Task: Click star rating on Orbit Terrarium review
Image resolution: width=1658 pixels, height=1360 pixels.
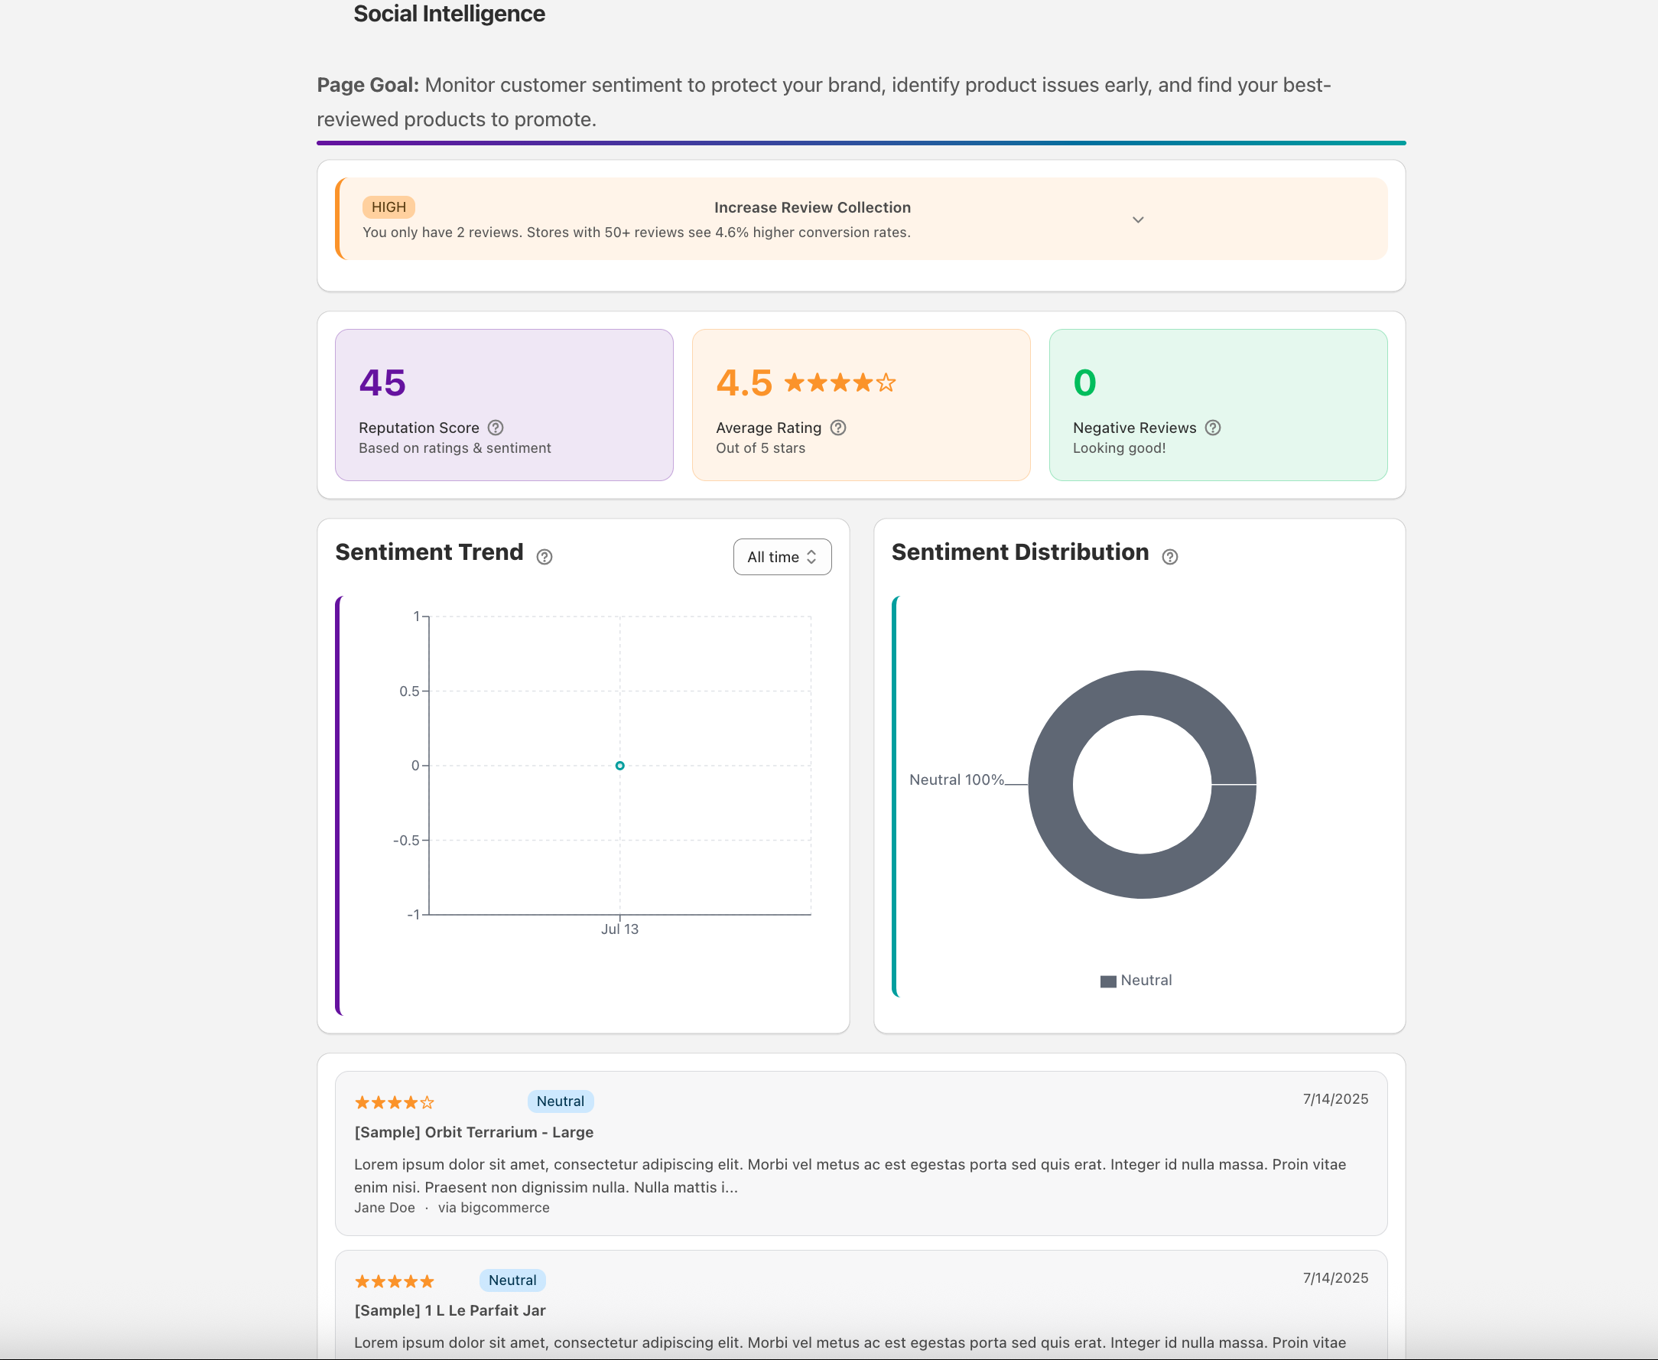Action: click(394, 1103)
